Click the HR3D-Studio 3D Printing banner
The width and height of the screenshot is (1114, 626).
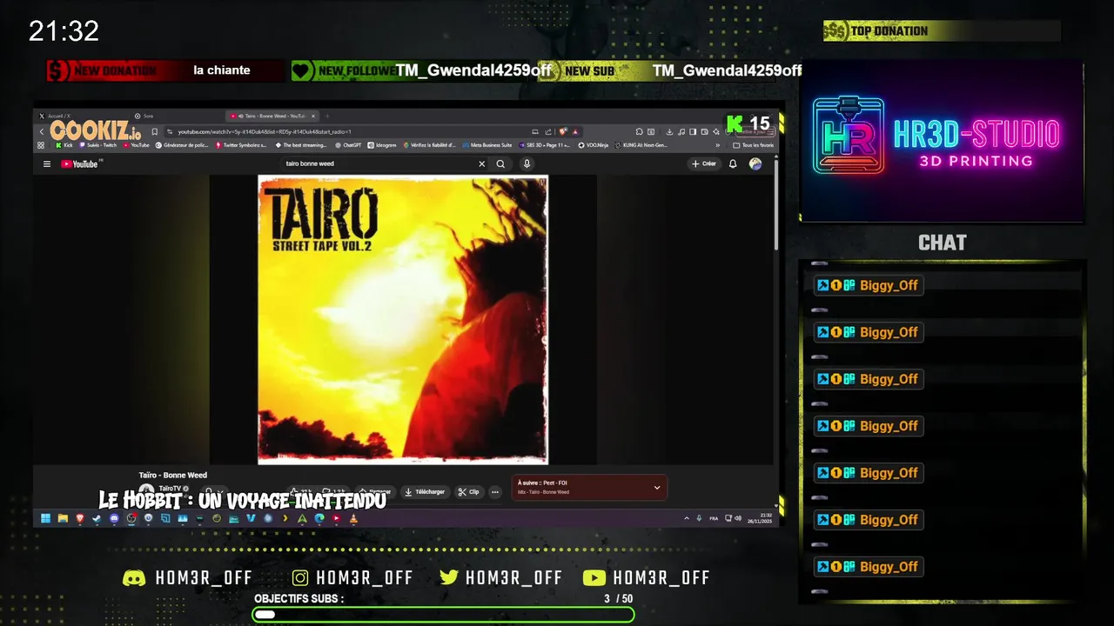(x=942, y=142)
